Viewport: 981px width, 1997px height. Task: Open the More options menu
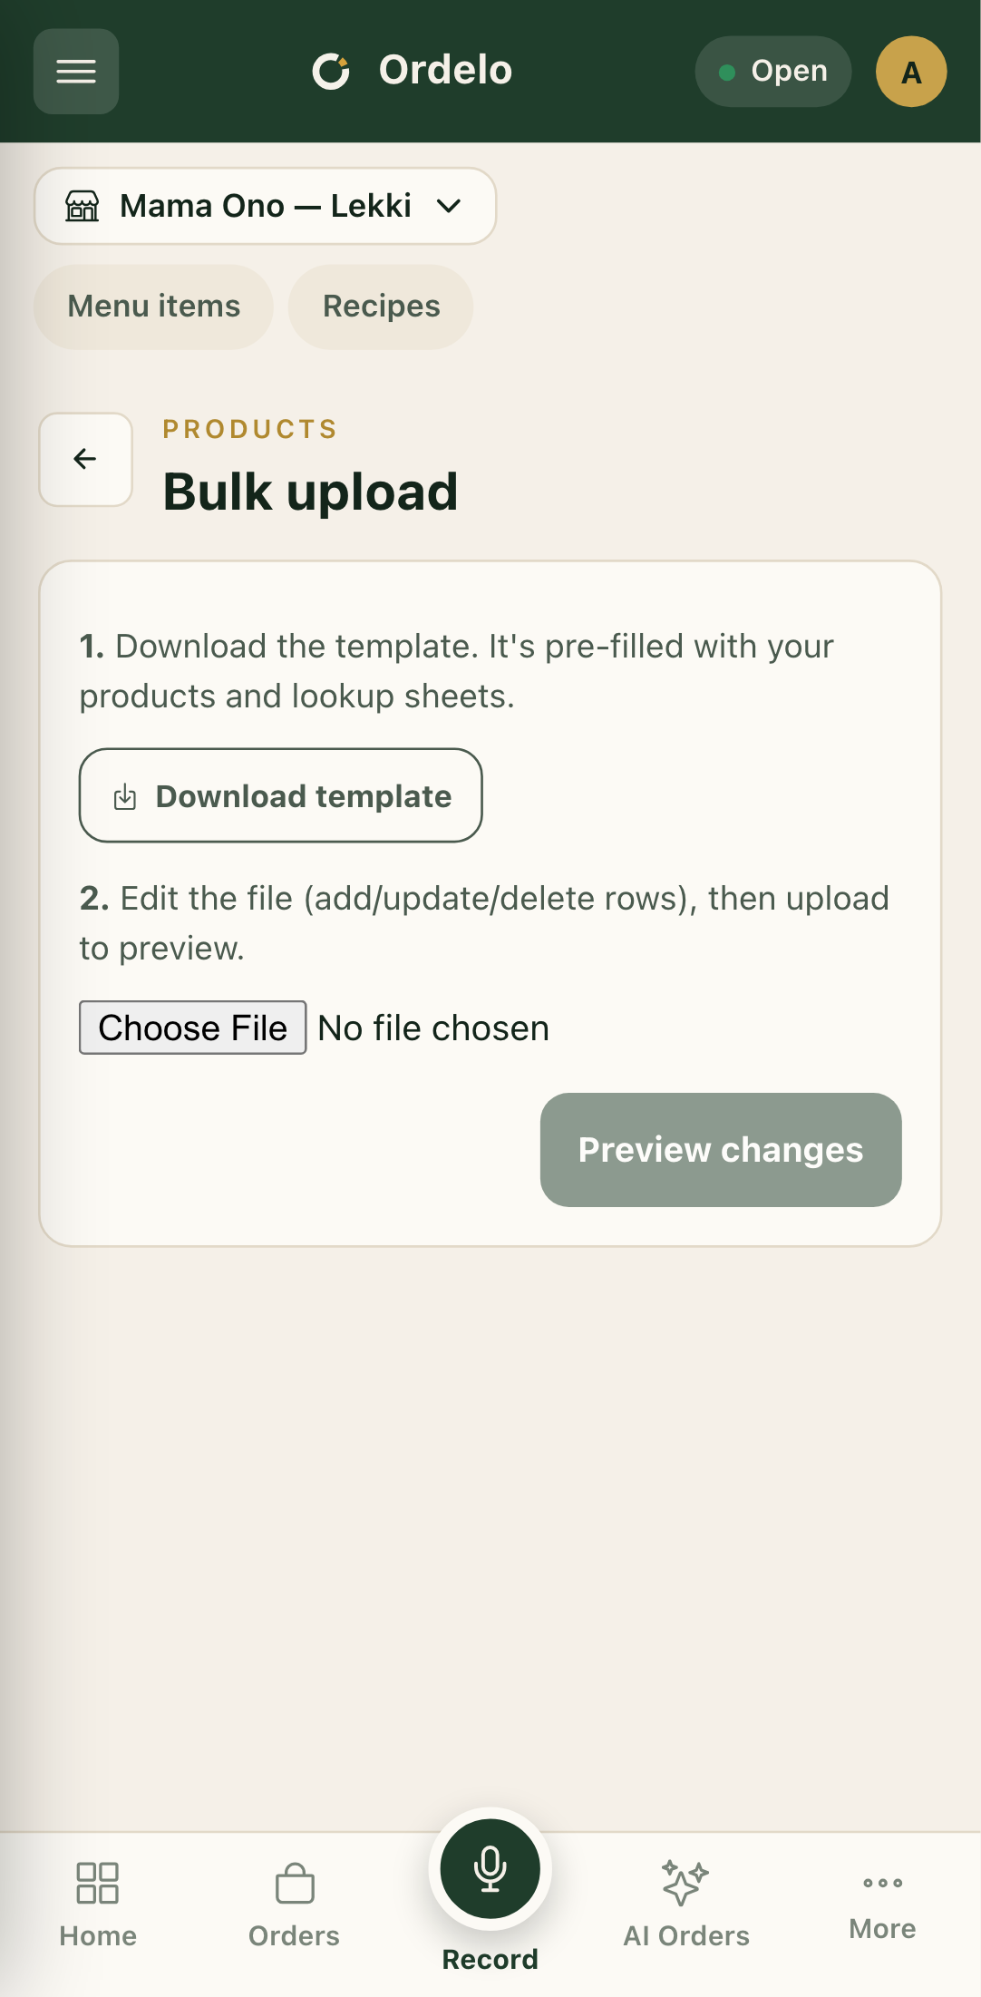point(882,1903)
